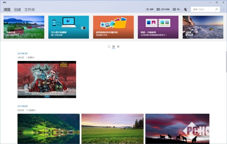Screen dimensions: 227x144
Task: Click the 17 张照片 count text
Action: click(x=31, y=110)
